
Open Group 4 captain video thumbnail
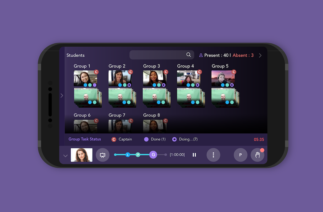(x=189, y=78)
